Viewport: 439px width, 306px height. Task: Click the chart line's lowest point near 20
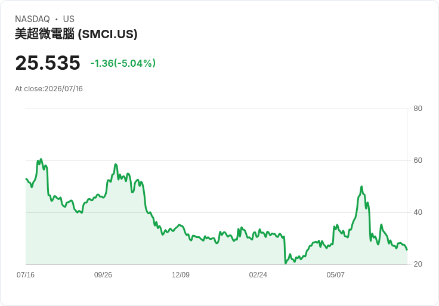click(286, 263)
